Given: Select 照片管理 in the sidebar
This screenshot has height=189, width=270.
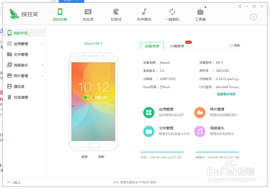Looking at the screenshot, I should click(x=25, y=76).
